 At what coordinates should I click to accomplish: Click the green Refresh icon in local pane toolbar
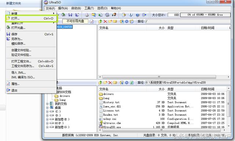pos(131,82)
